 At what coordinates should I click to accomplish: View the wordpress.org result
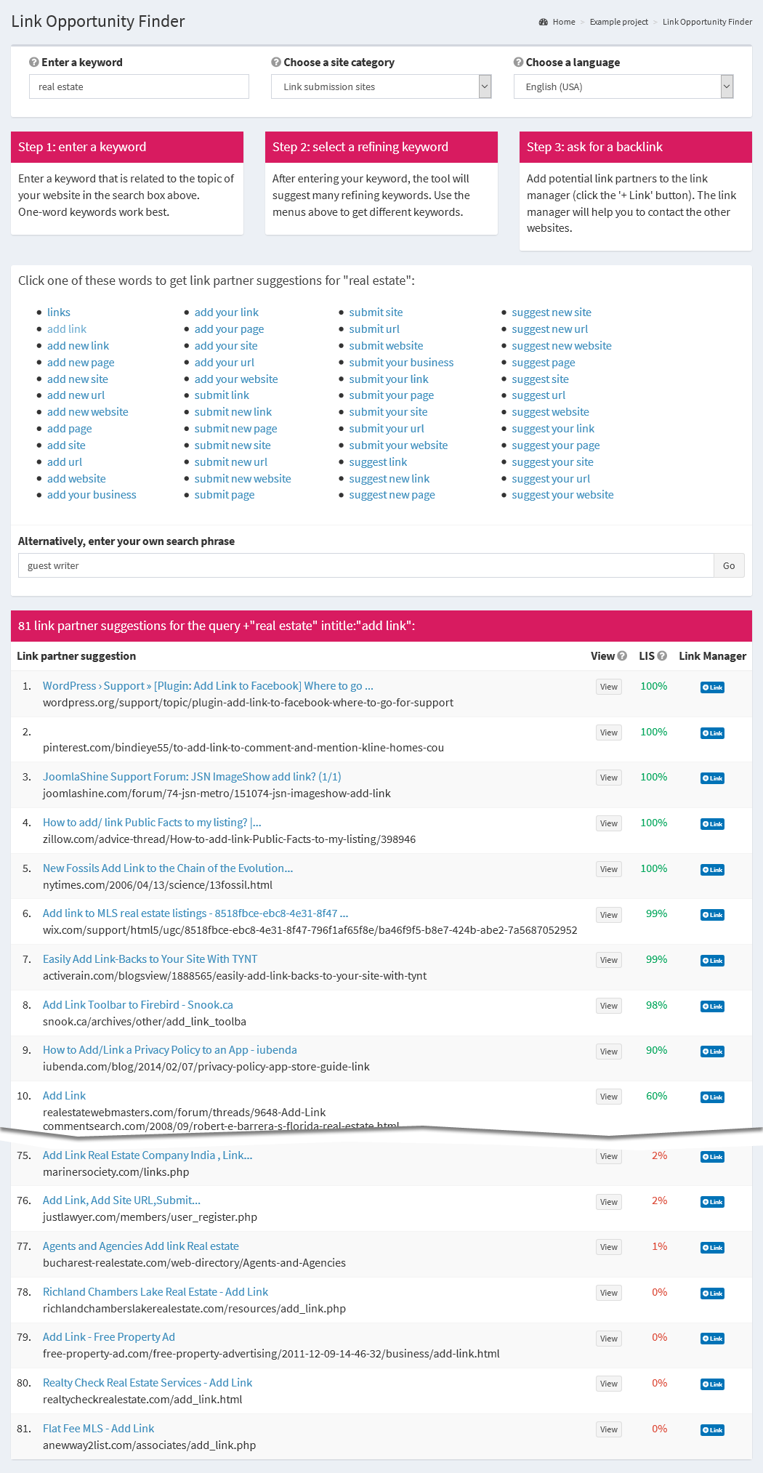click(x=609, y=687)
